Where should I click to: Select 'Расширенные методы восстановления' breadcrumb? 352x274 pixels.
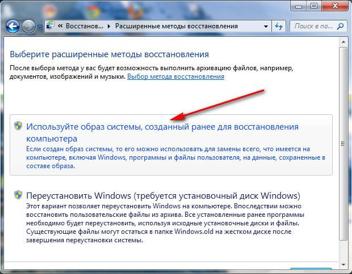tap(182, 26)
